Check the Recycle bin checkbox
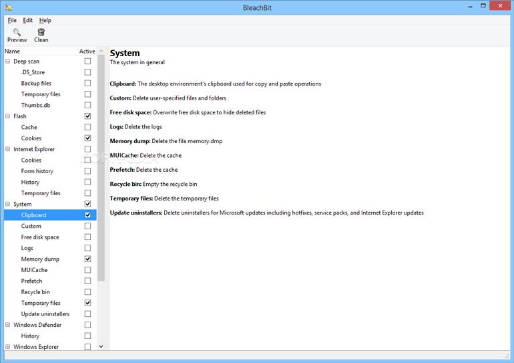The width and height of the screenshot is (514, 363). point(87,291)
